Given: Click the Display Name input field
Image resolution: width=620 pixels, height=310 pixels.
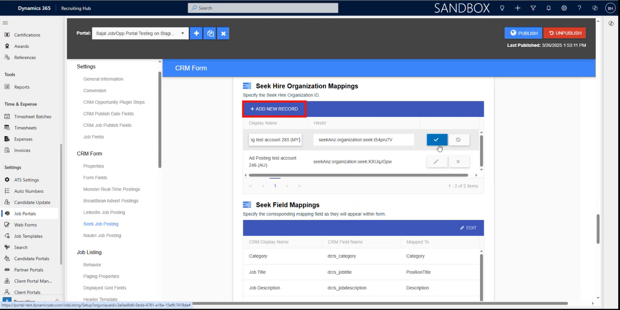Looking at the screenshot, I should (x=275, y=140).
